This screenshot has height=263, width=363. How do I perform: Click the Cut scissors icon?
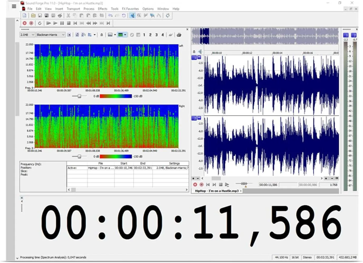pos(68,15)
